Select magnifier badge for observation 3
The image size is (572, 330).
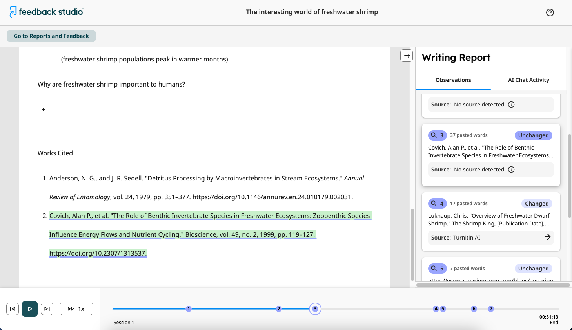pyautogui.click(x=438, y=135)
